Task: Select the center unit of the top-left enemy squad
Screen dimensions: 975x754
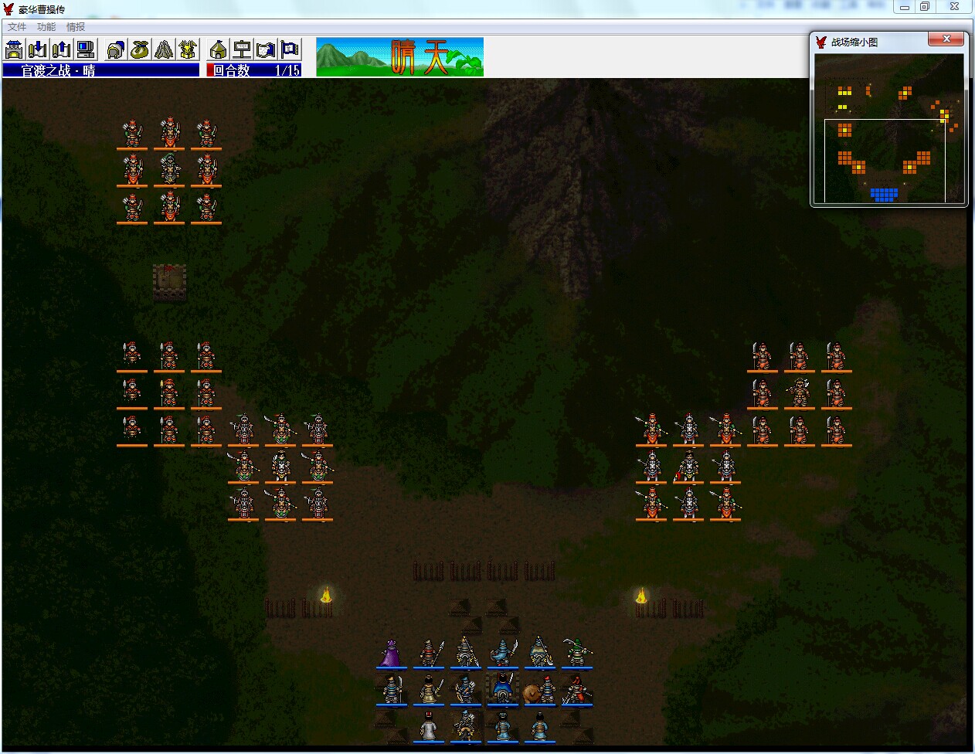Action: pos(169,171)
